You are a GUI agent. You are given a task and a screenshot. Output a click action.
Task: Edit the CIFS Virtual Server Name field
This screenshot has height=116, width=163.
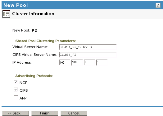coord(88,55)
